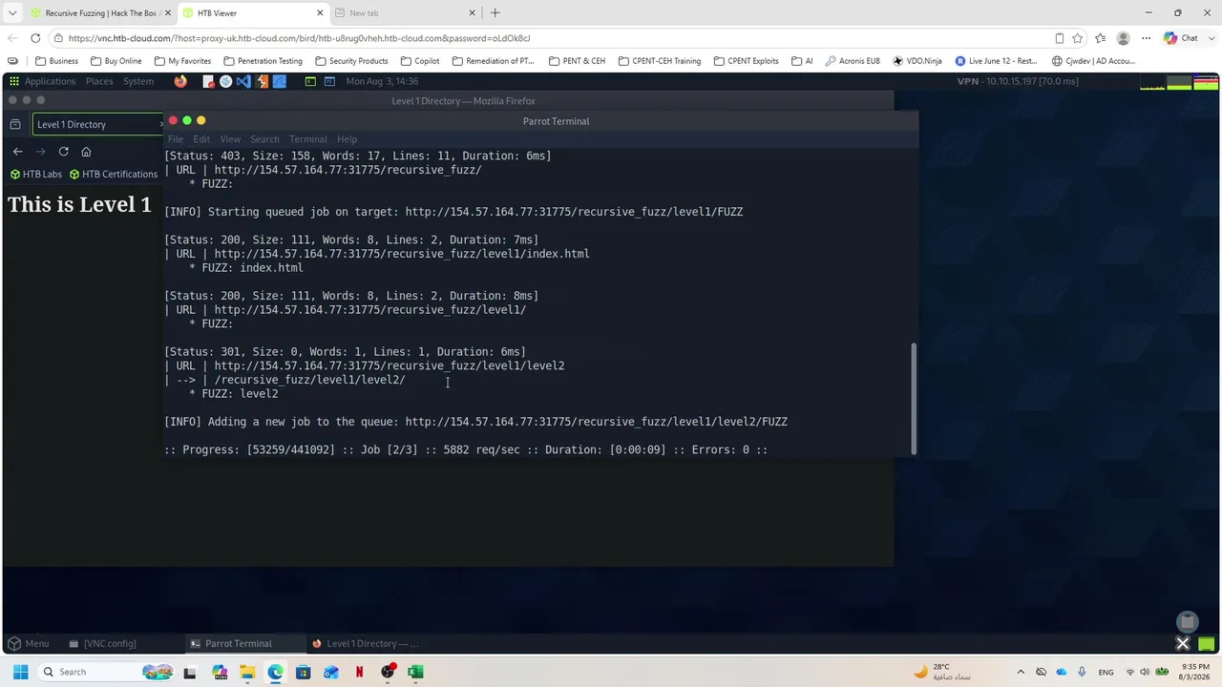Switch to Parrot Terminal taskbar entry

pyautogui.click(x=243, y=643)
